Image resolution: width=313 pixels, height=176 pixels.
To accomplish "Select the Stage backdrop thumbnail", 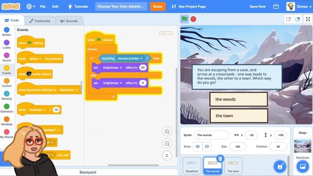I will point(303,146).
